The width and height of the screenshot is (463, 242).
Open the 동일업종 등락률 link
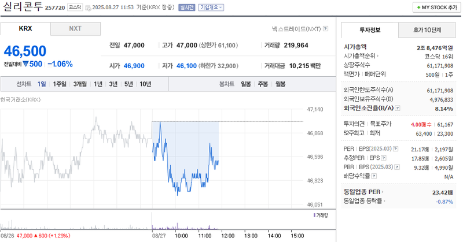pos(365,201)
